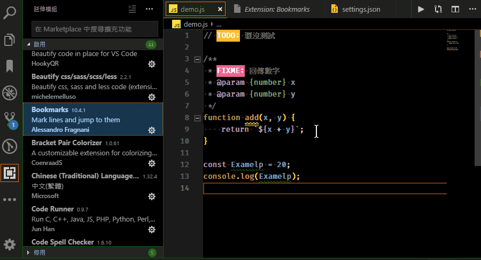Click author name Alessandro Fragnani
Screen dimensions: 481x260
point(60,130)
